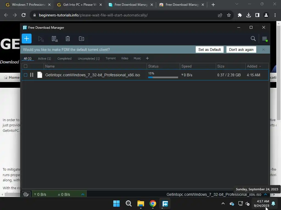Open notifications bell in system tray

[x=274, y=203]
